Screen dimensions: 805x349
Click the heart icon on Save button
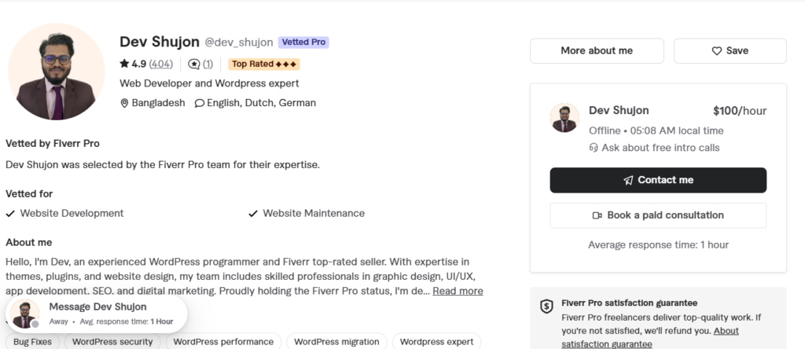tap(717, 51)
